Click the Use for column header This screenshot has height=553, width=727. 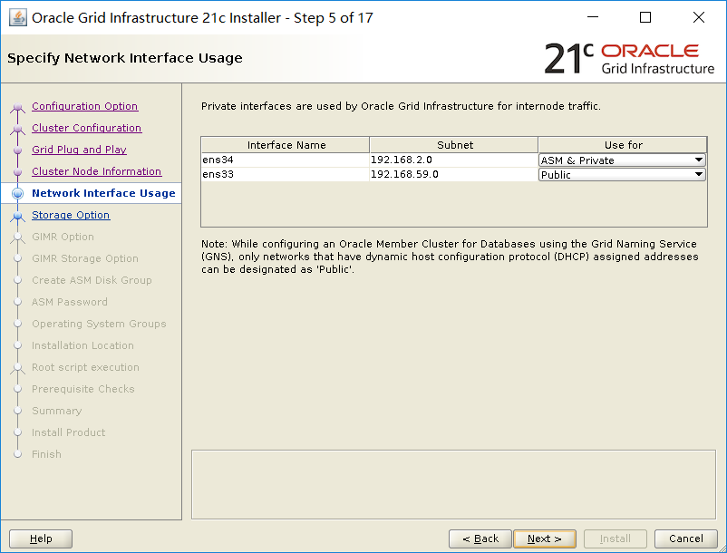click(623, 145)
